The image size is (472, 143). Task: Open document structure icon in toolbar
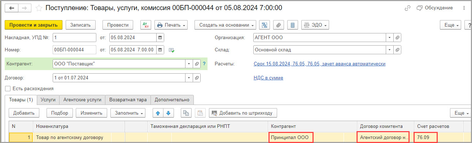pyautogui.click(x=265, y=25)
